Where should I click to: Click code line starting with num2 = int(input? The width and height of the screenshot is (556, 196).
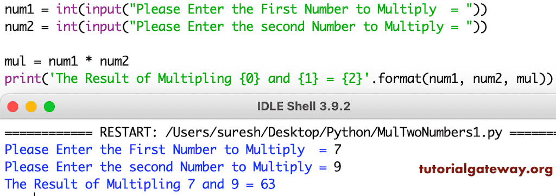click(245, 27)
